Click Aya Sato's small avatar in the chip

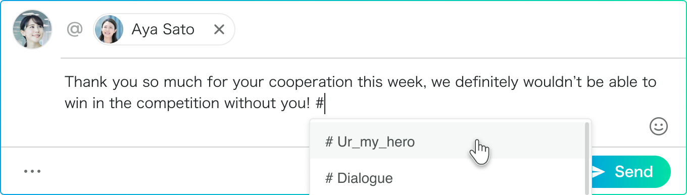point(109,29)
